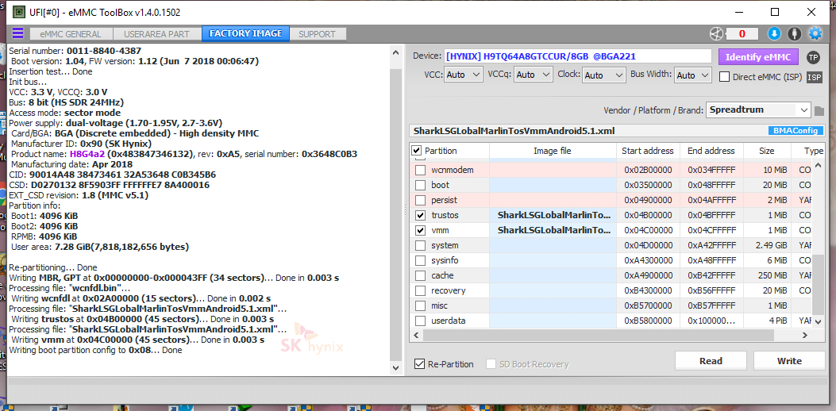Click the Write button
Screen dimensions: 836x411
[788, 361]
